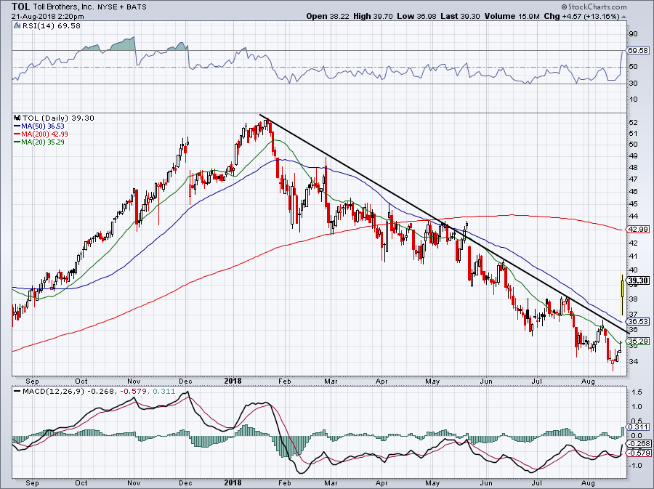Click the 2018 label under the MACD panel
Viewport: 654px width, 489px height.
tap(233, 482)
